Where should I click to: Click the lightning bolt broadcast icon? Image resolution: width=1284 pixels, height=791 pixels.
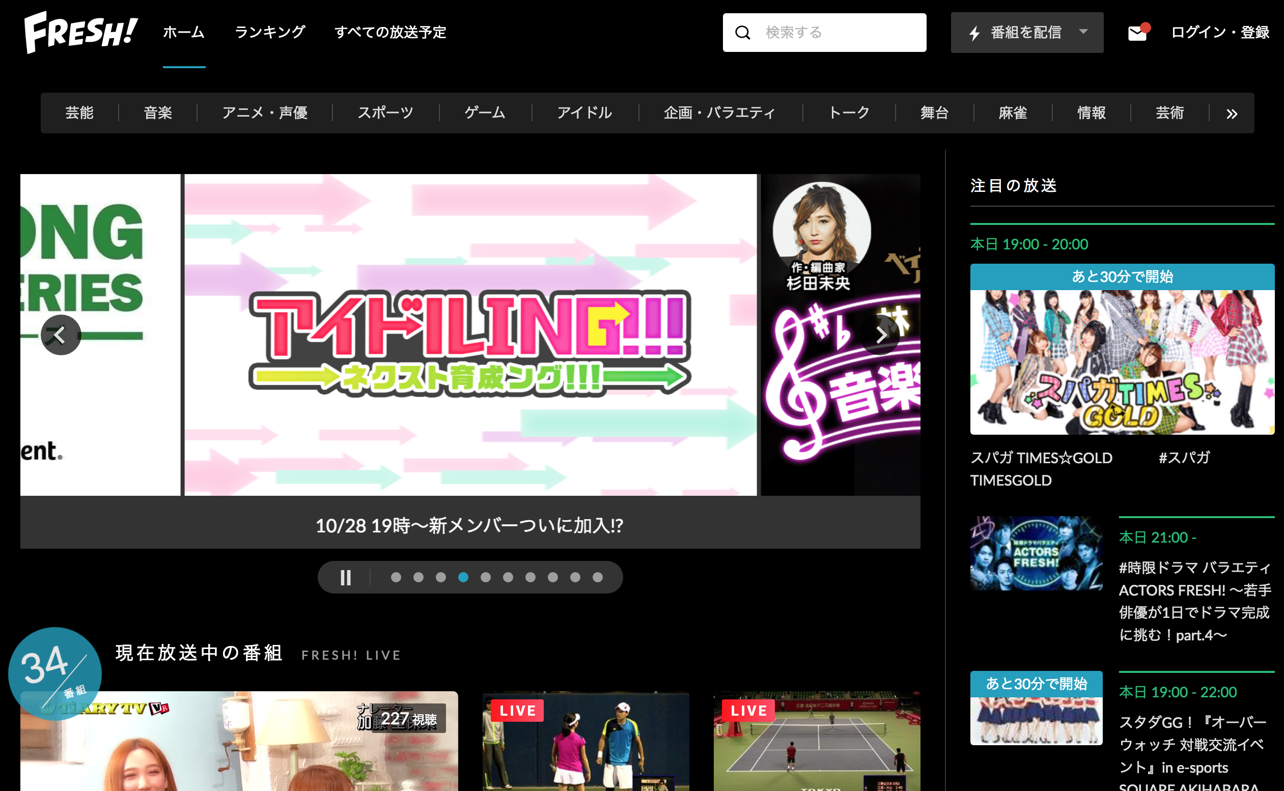pos(974,33)
